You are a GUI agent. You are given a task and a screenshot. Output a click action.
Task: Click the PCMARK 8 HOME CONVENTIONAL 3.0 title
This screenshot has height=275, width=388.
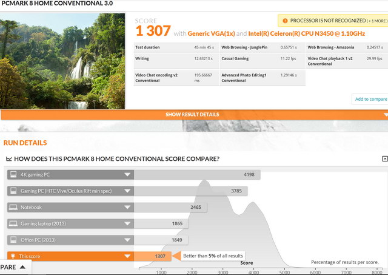tap(57, 4)
